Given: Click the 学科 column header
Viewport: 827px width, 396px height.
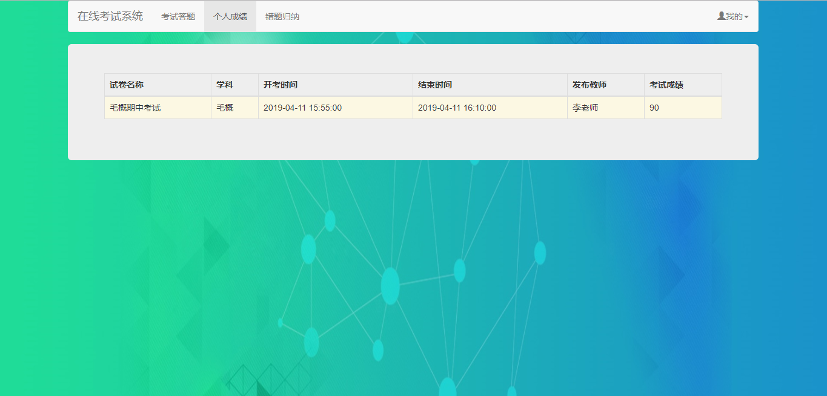Looking at the screenshot, I should (234, 85).
